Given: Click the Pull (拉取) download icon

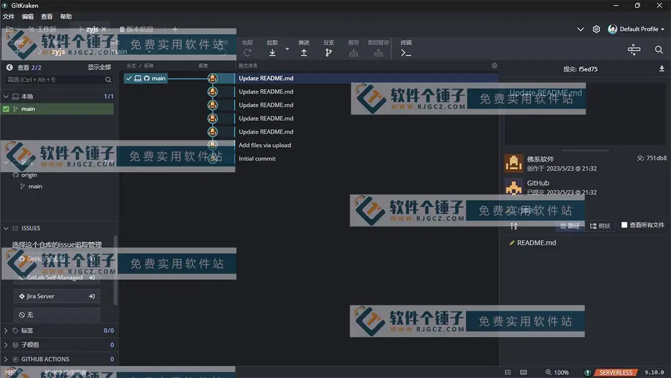Looking at the screenshot, I should (272, 53).
